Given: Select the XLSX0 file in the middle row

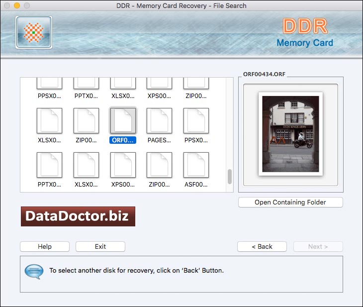Looking at the screenshot, I should point(49,121).
